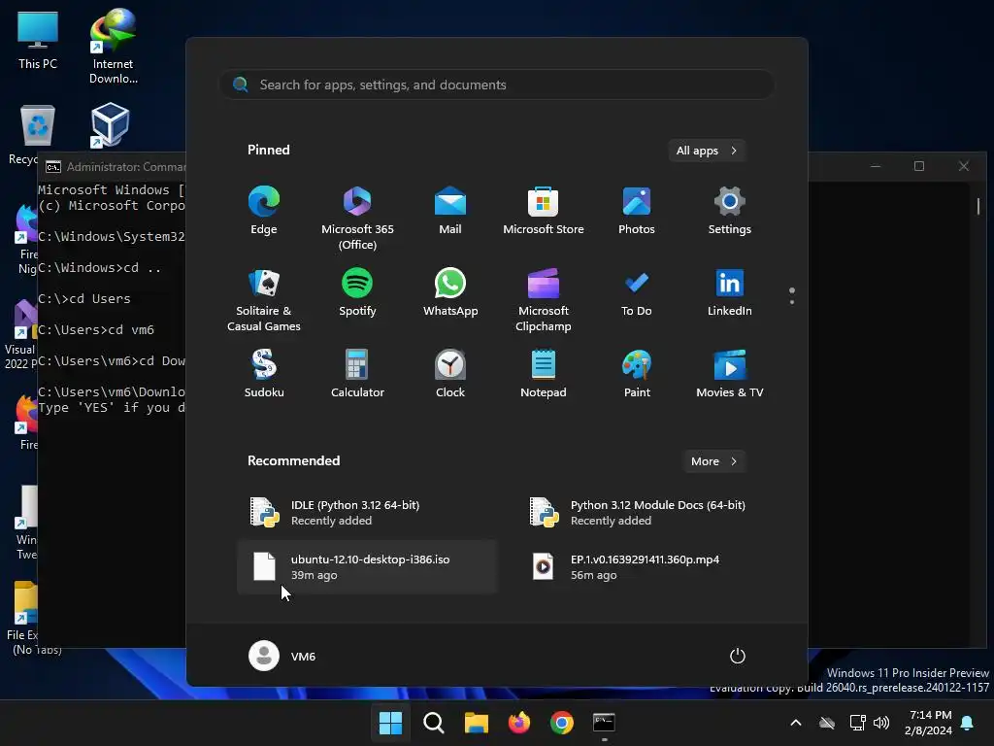Open the Mail app
The width and height of the screenshot is (994, 746).
(450, 211)
